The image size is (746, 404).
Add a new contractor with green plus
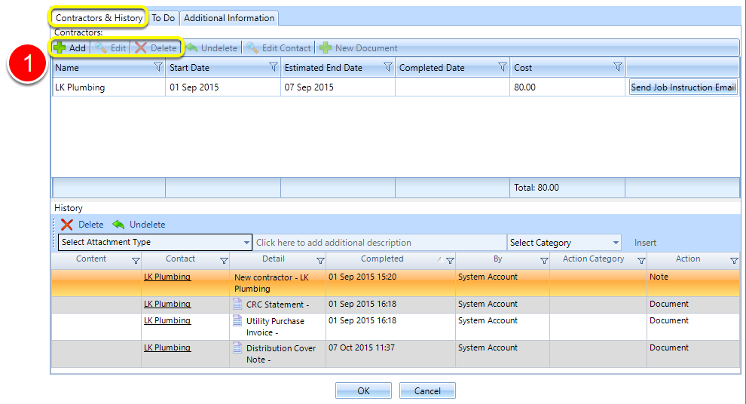pos(70,47)
